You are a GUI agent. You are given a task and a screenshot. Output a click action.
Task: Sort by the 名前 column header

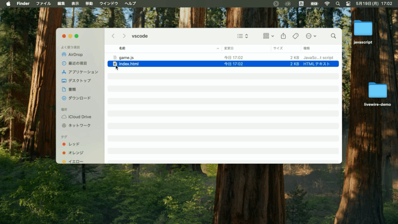(122, 48)
